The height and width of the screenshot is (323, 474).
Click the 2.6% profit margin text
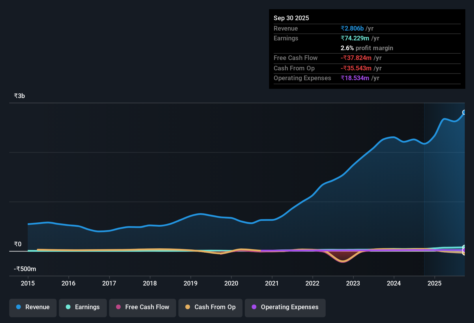pyautogui.click(x=367, y=48)
